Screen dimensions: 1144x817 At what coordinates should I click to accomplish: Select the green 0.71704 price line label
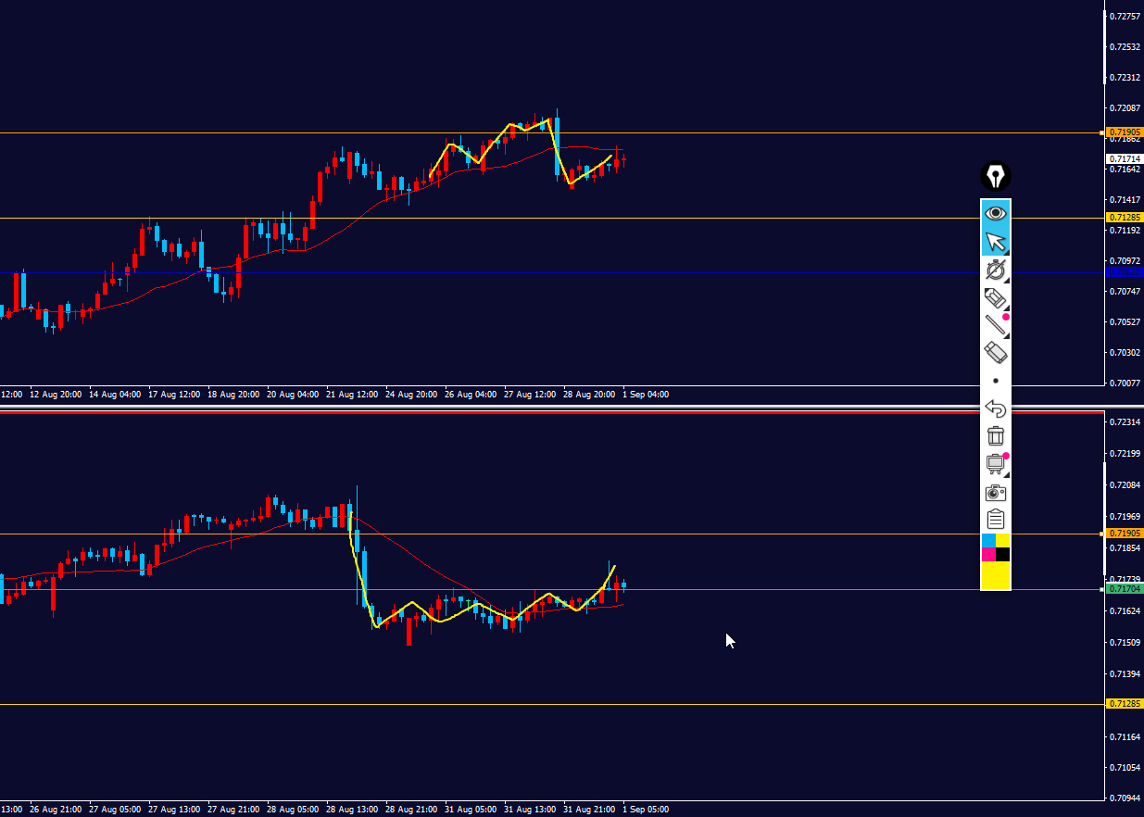[1124, 589]
